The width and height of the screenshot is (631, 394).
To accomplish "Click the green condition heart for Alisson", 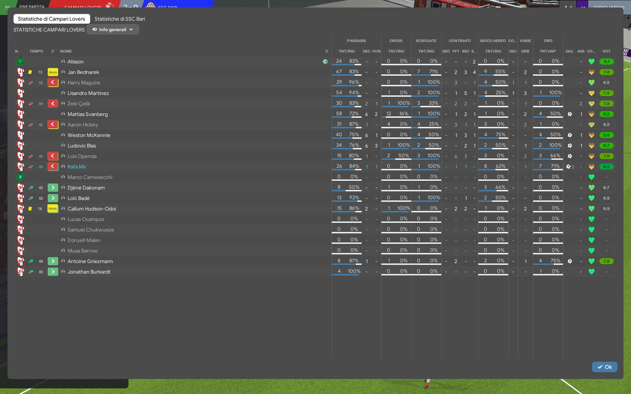I will (592, 62).
